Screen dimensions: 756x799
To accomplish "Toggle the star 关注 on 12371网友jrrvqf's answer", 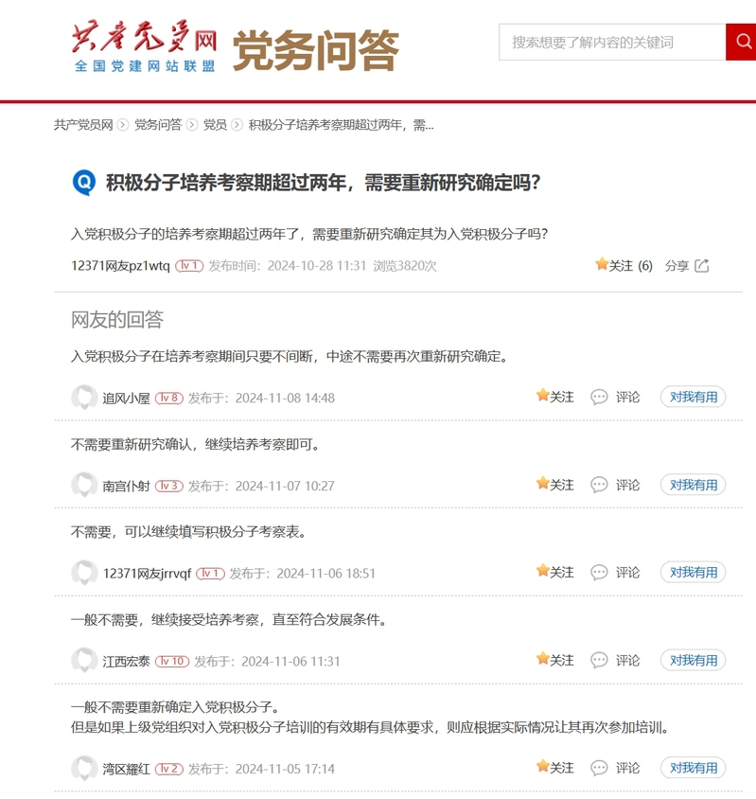I will point(543,572).
